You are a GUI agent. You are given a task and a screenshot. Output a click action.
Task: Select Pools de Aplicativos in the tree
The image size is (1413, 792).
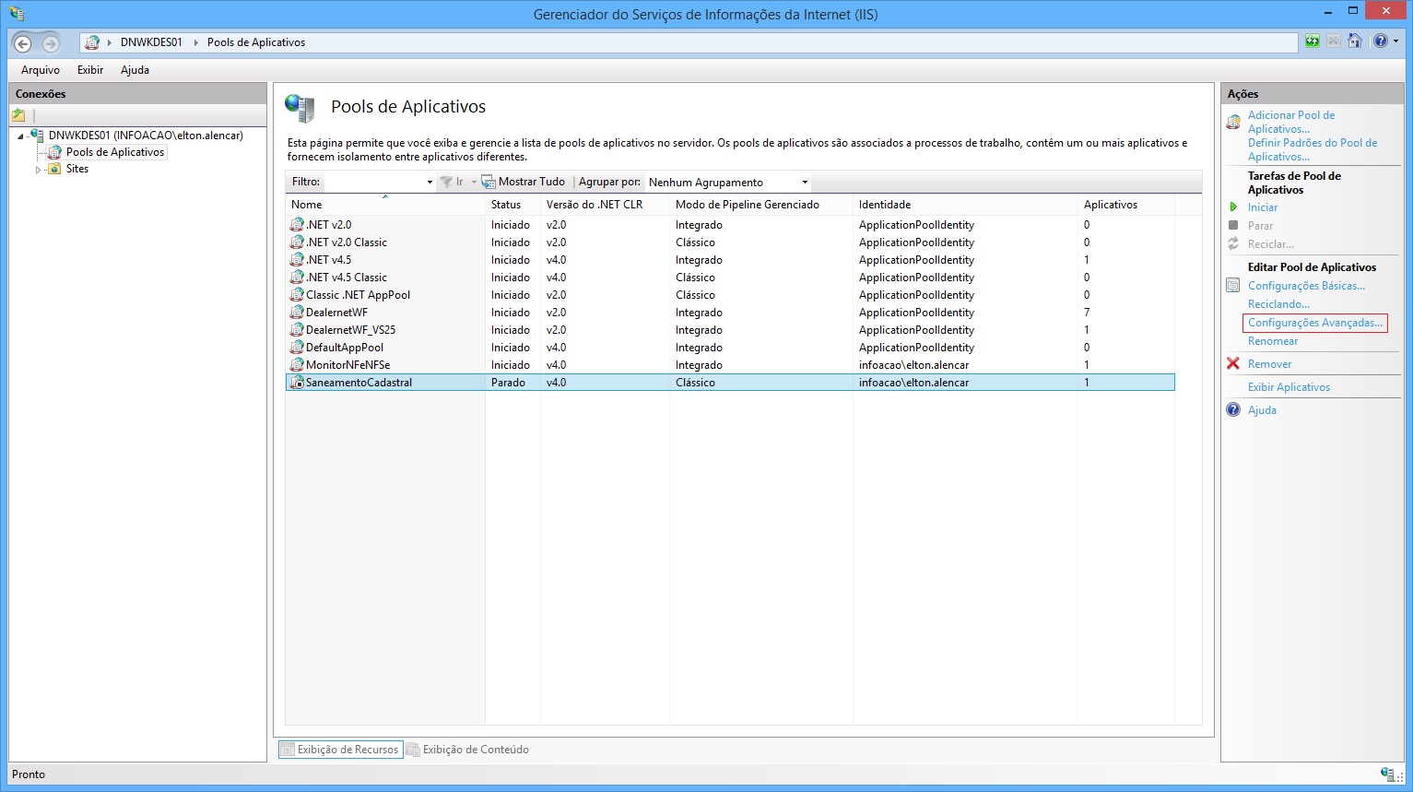[115, 152]
